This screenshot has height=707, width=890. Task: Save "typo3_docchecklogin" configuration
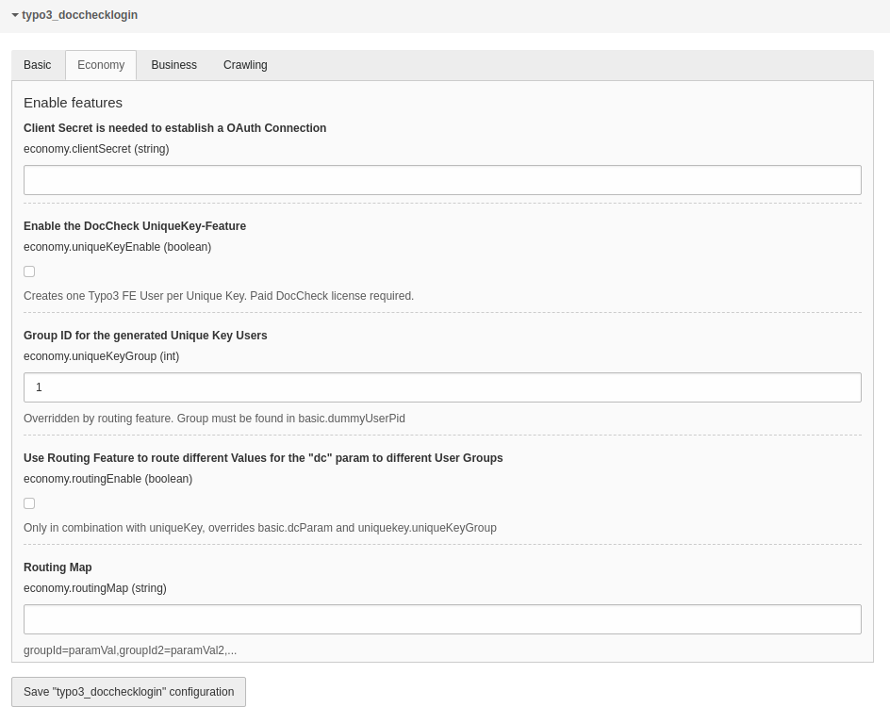(129, 692)
